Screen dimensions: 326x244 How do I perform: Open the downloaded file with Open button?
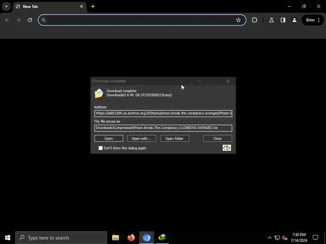tap(109, 139)
